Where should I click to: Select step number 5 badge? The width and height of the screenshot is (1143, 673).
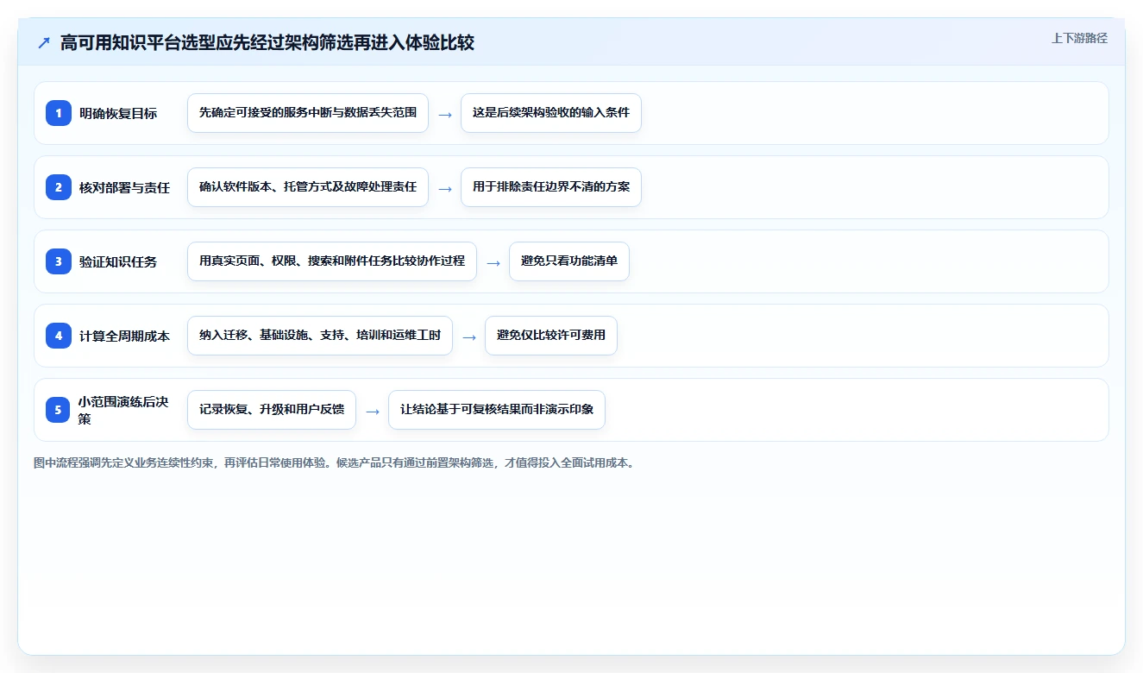(59, 410)
